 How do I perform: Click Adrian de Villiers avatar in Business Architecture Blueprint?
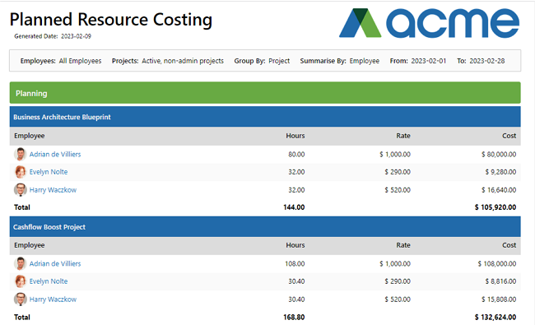pos(20,154)
